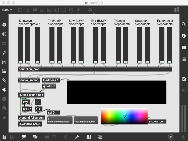
Task: Select the p table_setting object
Action: (x=29, y=80)
